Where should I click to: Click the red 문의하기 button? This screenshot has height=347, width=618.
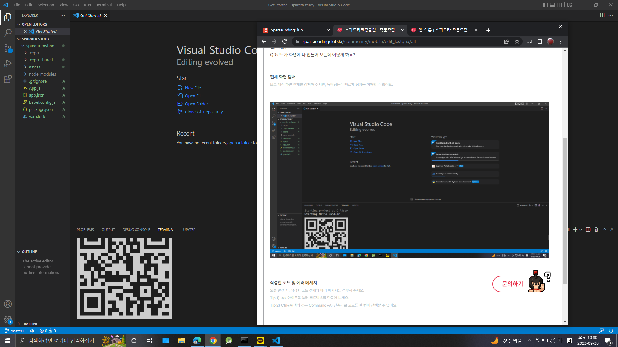(x=512, y=284)
